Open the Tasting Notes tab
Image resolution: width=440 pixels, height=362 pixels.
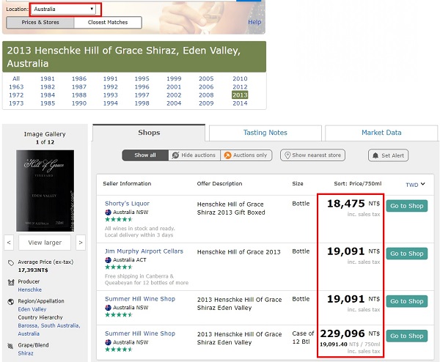(x=265, y=133)
